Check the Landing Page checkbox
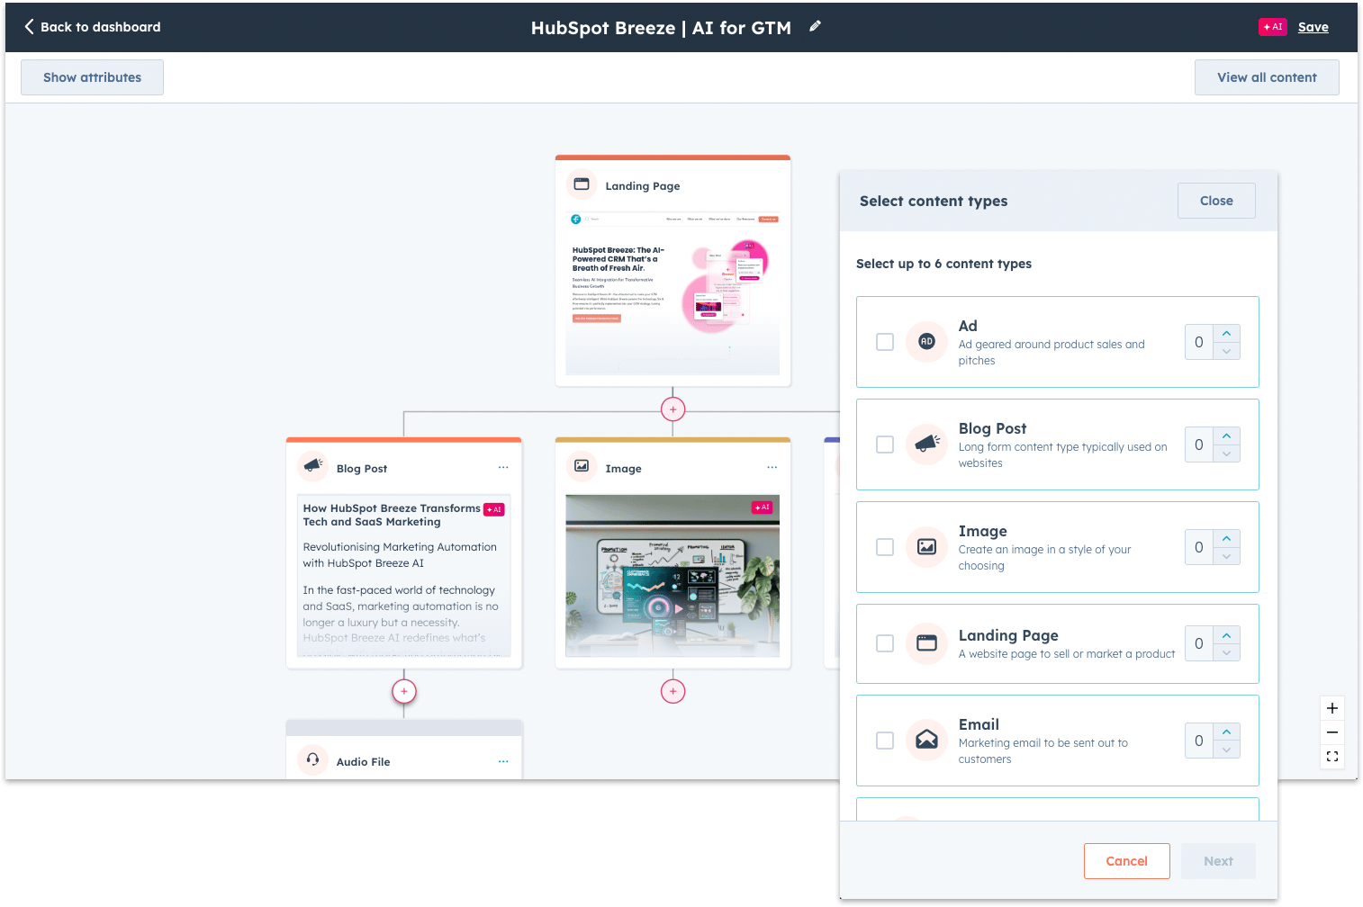This screenshot has height=907, width=1363. [x=884, y=643]
